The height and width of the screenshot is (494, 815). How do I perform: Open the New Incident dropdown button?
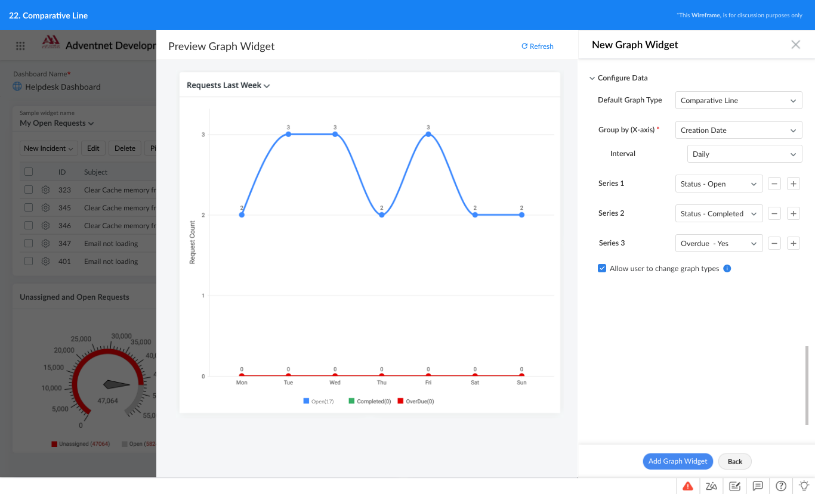coord(50,148)
